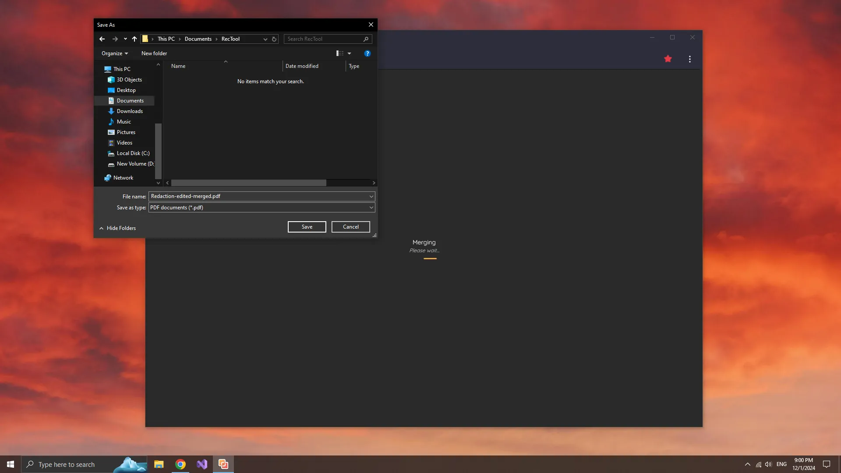Go up one folder level

click(x=134, y=39)
